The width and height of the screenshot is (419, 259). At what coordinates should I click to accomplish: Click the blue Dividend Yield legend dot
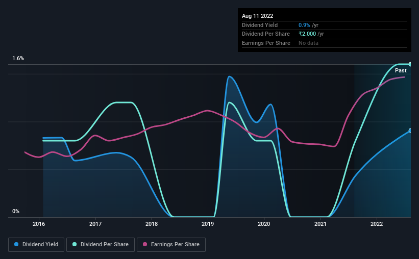click(x=16, y=244)
